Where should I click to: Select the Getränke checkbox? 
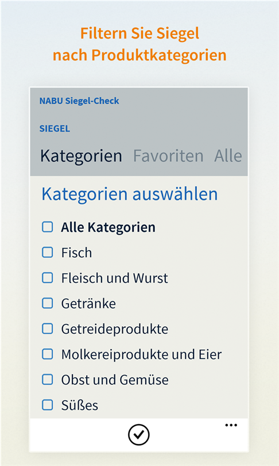pyautogui.click(x=48, y=303)
